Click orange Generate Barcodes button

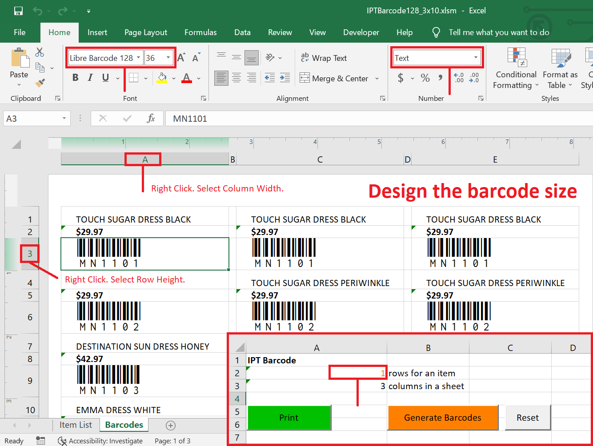pos(443,418)
